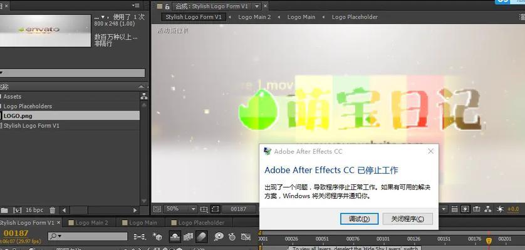Click the Close Program button 关闭程序(C)
The image size is (525, 250).
point(407,219)
